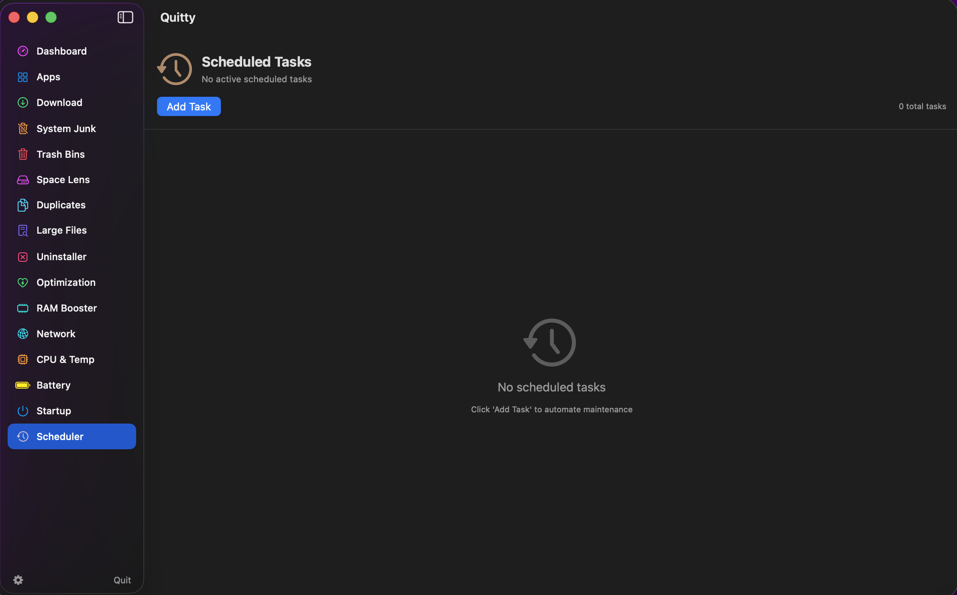Open the Optimization section

(x=66, y=283)
